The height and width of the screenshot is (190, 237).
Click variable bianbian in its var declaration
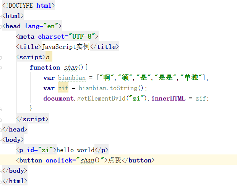coord(72,78)
